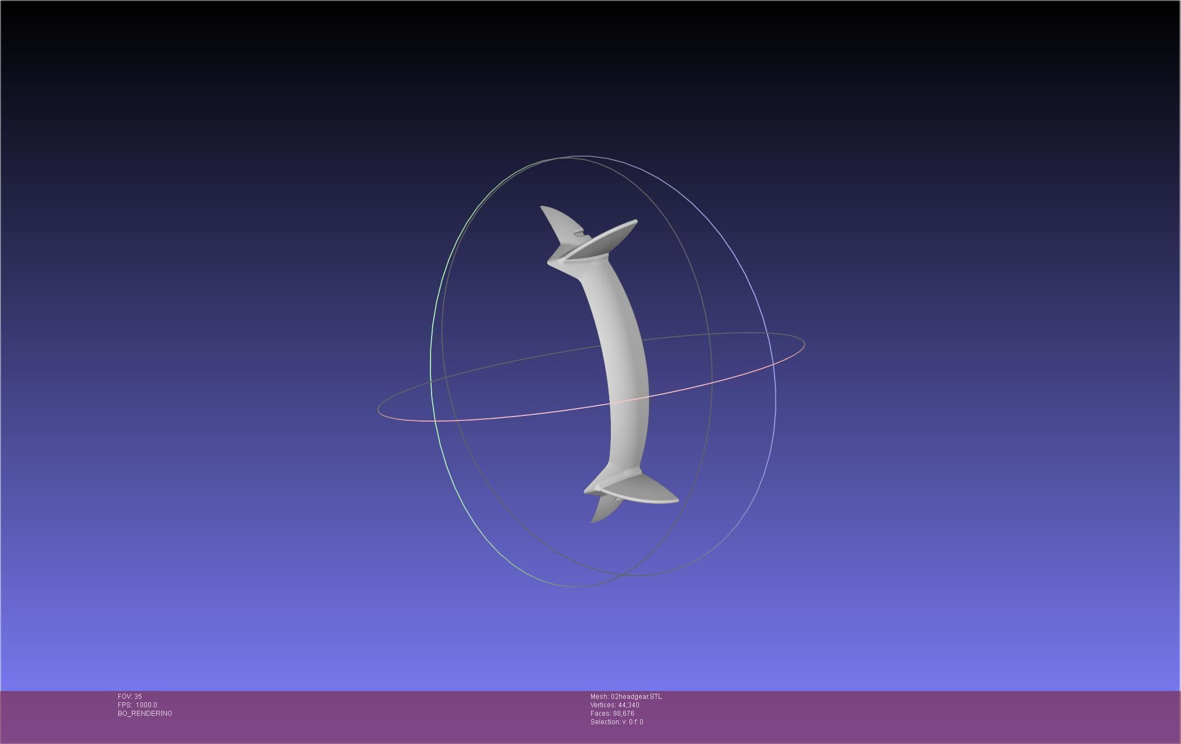Click the 'Faces: 88,676' text
The image size is (1181, 744).
pos(612,714)
